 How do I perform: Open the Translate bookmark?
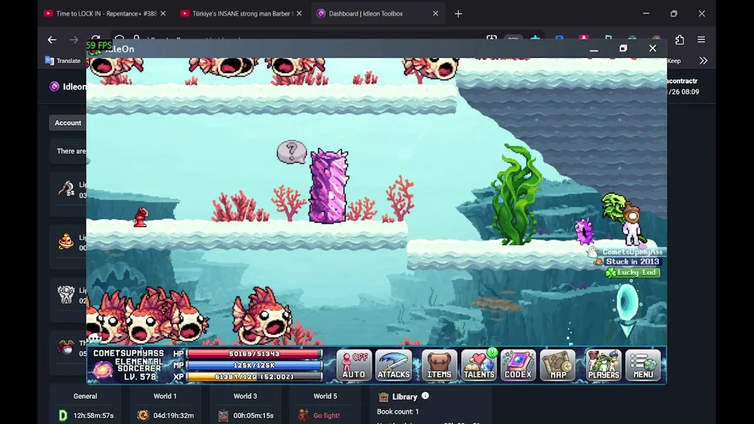pyautogui.click(x=63, y=61)
